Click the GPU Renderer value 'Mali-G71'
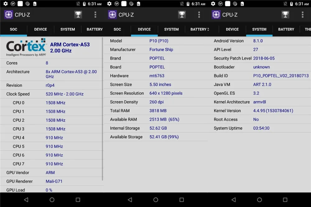The height and width of the screenshot is (207, 311). 54,181
